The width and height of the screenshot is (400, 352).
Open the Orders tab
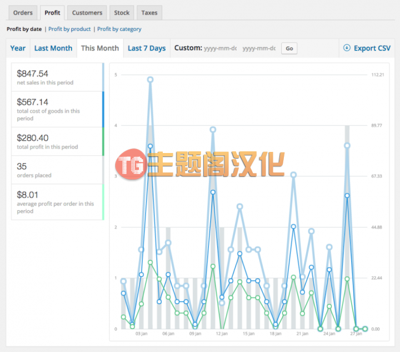pos(23,13)
